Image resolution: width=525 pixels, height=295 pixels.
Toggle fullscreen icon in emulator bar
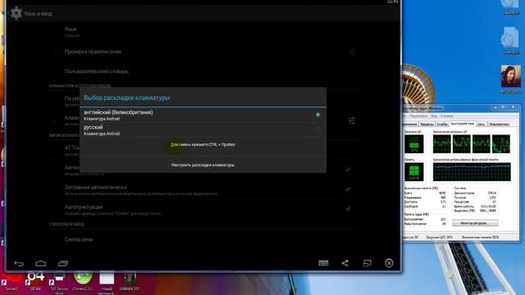367,263
